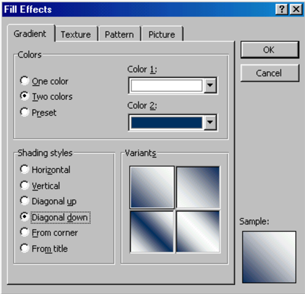Screen dimensions: 305x294
Task: Choose Horizontal shading style
Action: click(x=24, y=170)
